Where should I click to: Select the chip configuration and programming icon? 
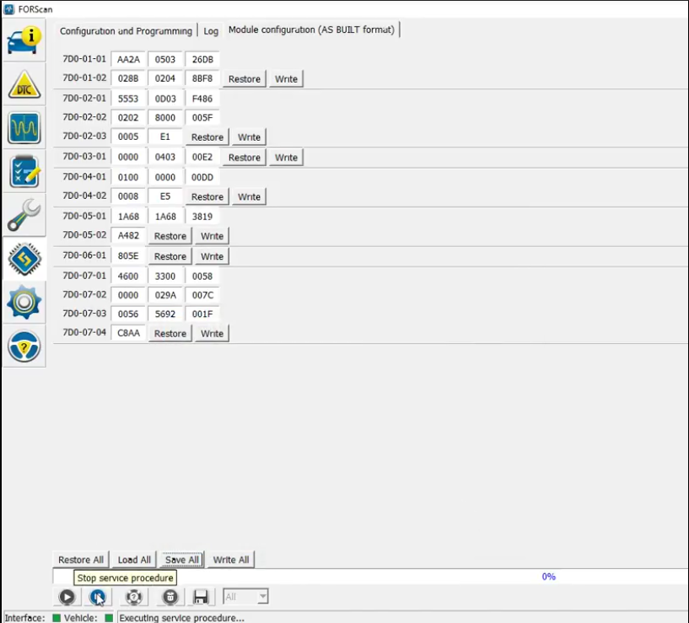point(24,259)
